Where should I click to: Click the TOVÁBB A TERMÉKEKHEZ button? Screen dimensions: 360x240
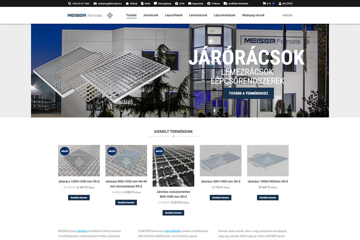point(248,93)
